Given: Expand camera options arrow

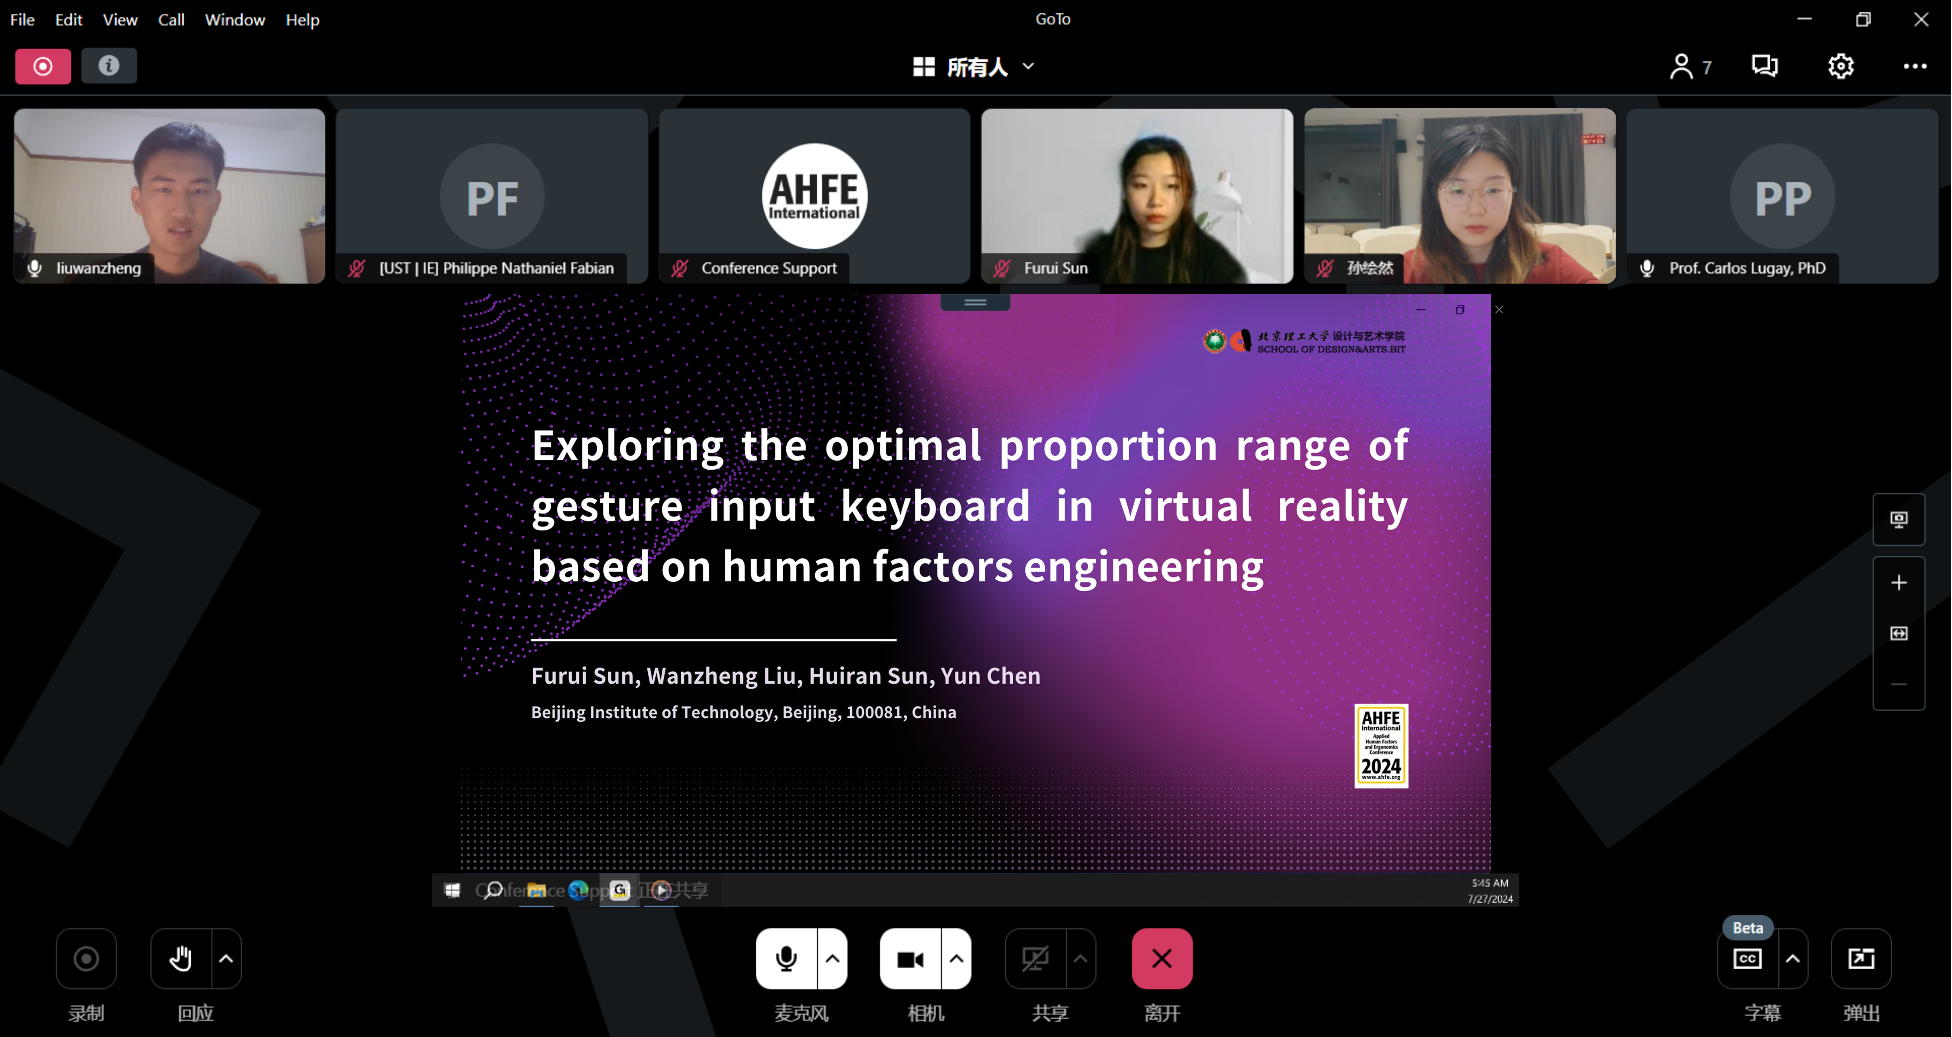Looking at the screenshot, I should pos(956,959).
